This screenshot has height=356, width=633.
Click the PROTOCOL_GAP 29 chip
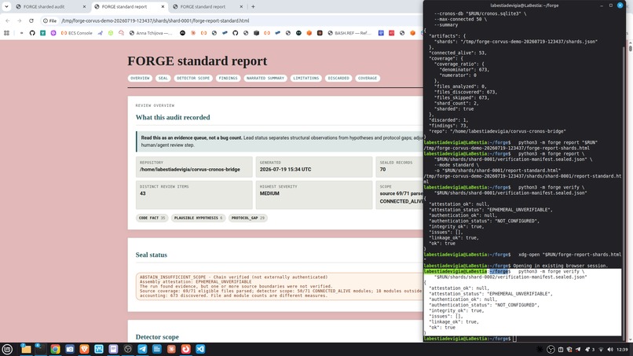click(248, 218)
